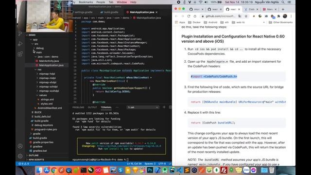
Task: Open Photoshop from the dock
Action: click(x=150, y=170)
